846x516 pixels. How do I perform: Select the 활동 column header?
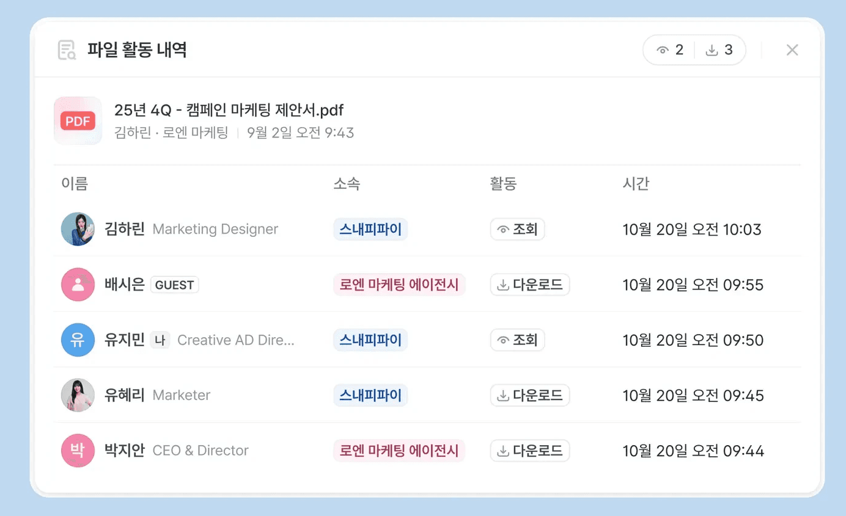[503, 184]
